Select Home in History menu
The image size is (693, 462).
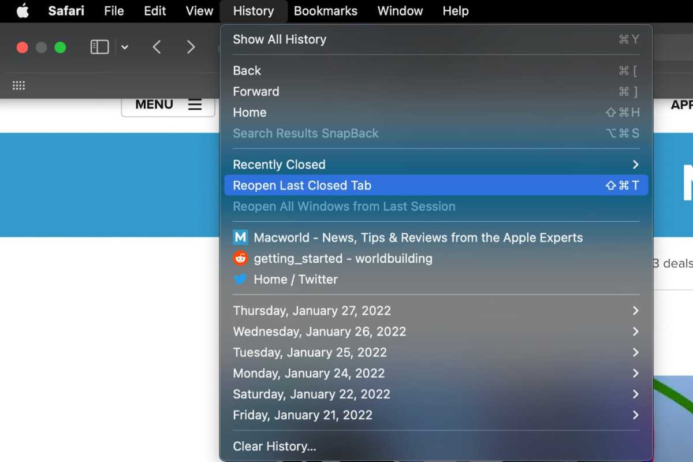pos(436,112)
